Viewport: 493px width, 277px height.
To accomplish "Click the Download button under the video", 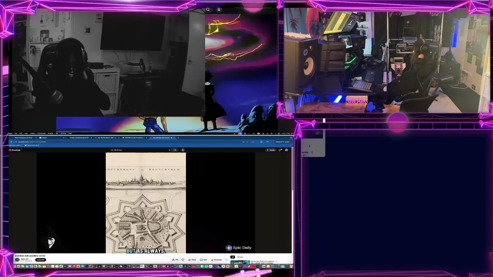I will pos(216,260).
